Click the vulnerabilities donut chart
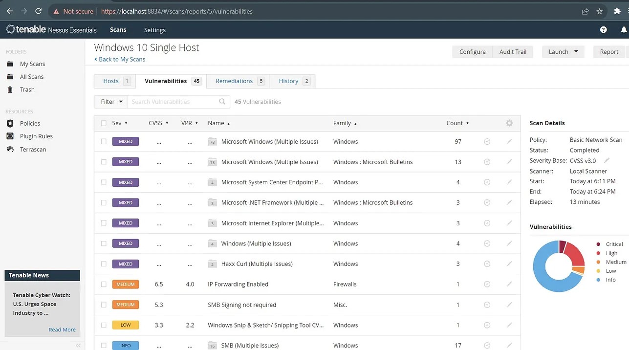Screen dimensions: 629x350 tap(559, 266)
